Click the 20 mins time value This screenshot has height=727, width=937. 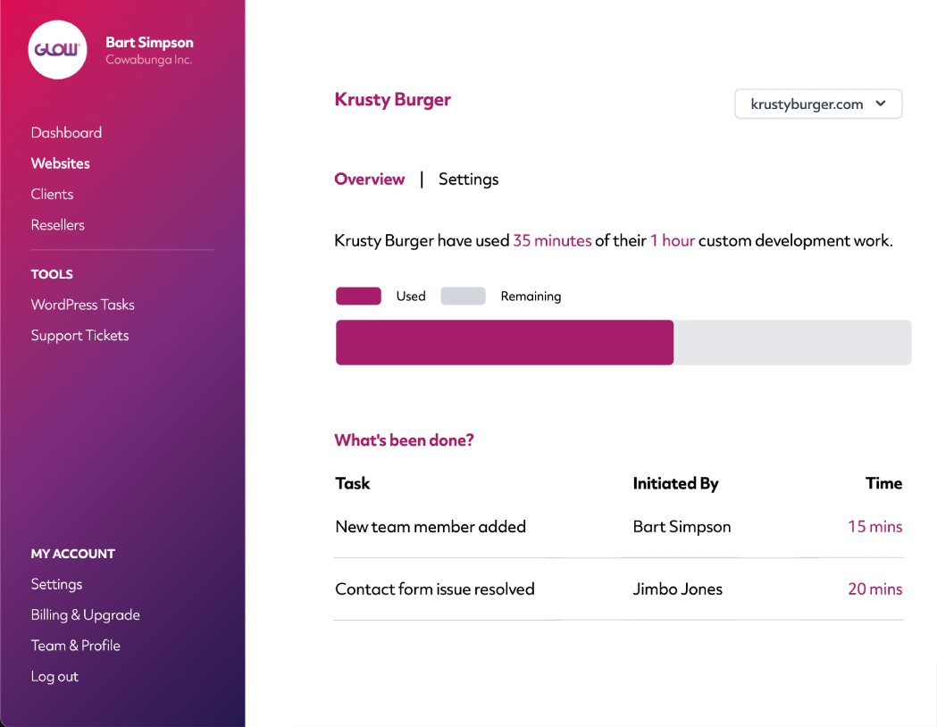(874, 589)
